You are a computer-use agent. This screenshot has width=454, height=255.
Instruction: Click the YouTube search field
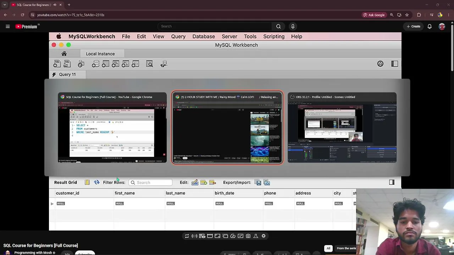coord(215,26)
